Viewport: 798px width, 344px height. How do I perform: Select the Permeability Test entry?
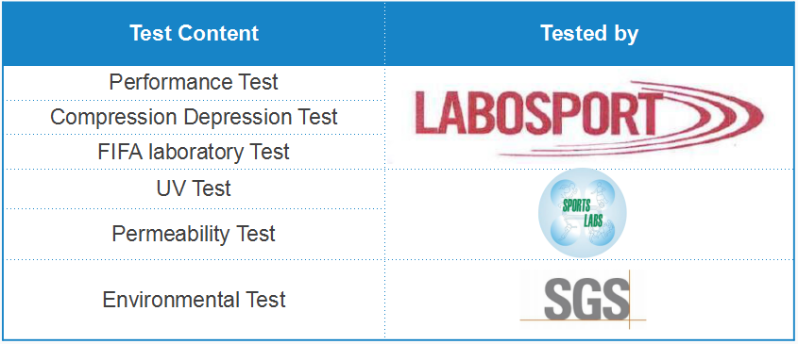pos(194,234)
